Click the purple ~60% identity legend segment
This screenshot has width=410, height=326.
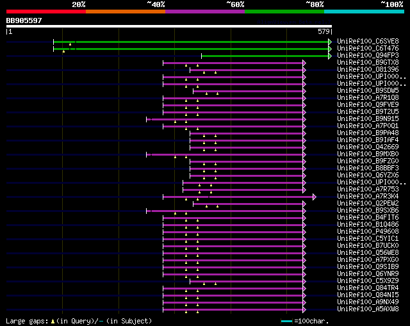205,12
